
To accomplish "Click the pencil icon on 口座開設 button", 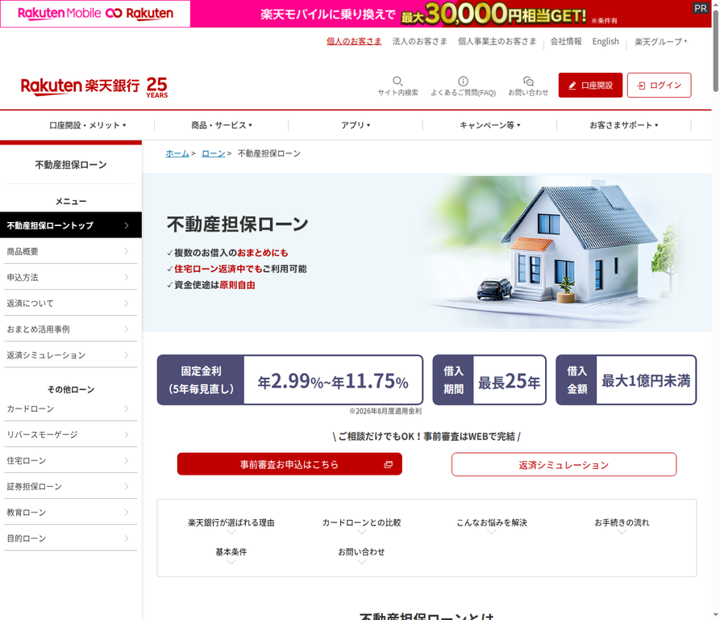I will pyautogui.click(x=572, y=86).
